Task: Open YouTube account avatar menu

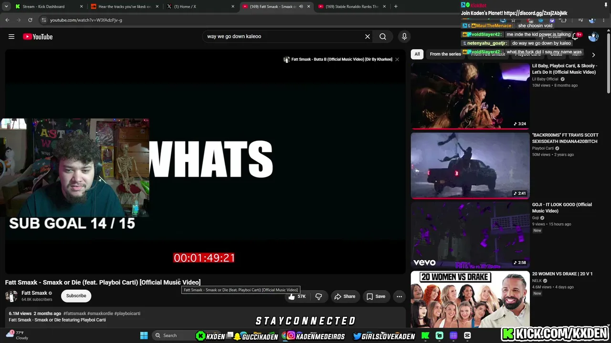Action: pyautogui.click(x=593, y=37)
